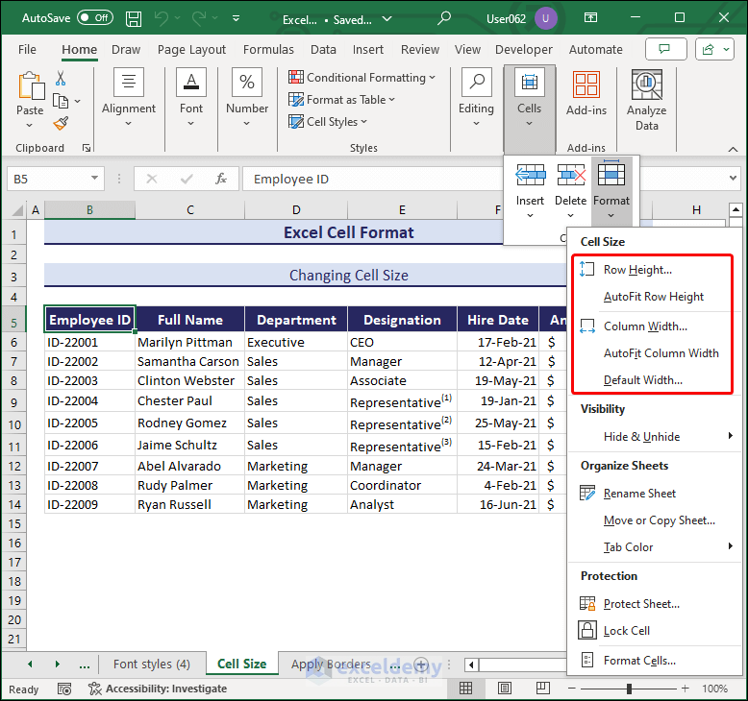Select Normal view in status bar

coord(466,689)
